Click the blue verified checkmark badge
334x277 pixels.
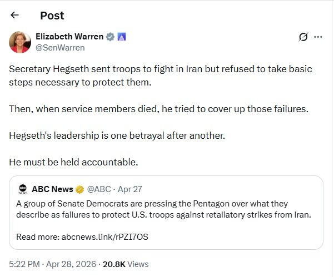point(111,37)
